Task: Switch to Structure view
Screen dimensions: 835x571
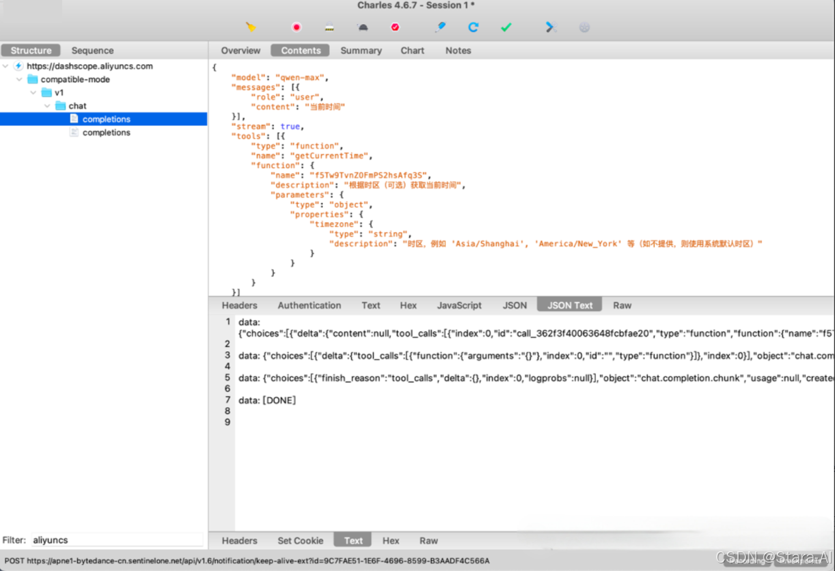Action: coord(31,51)
